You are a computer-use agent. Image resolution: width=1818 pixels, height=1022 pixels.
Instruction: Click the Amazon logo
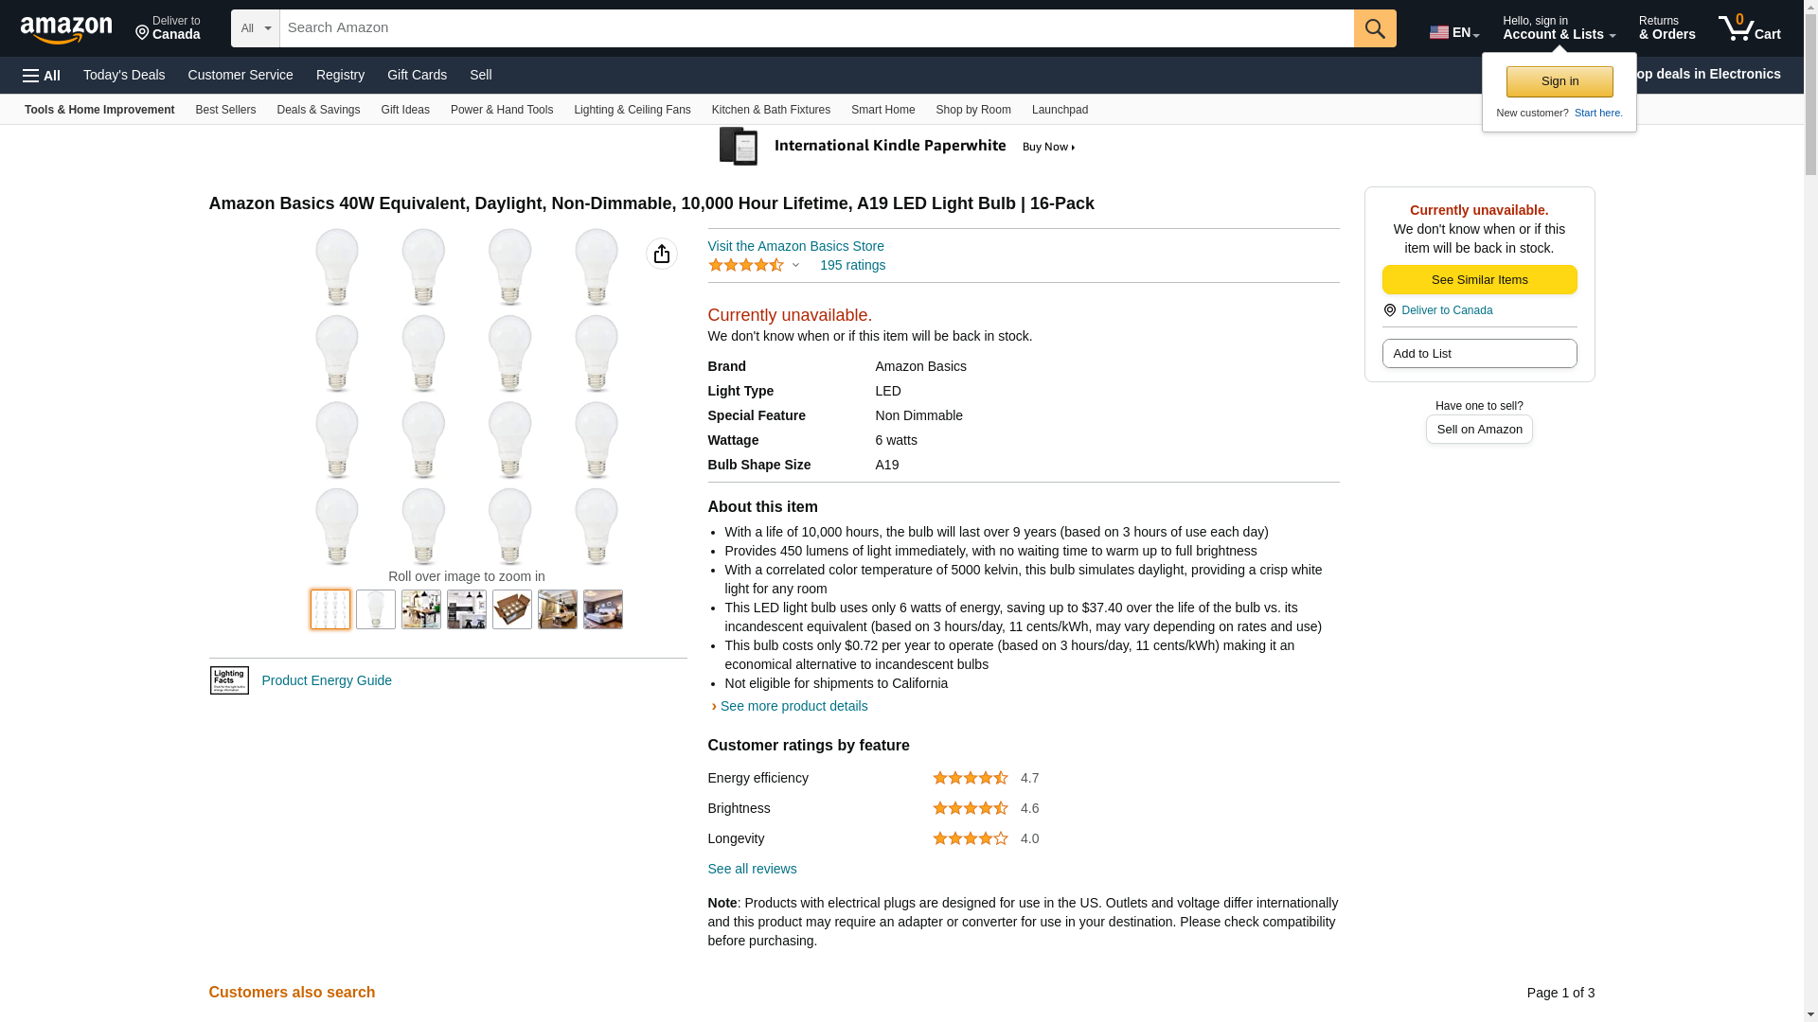[x=66, y=29]
